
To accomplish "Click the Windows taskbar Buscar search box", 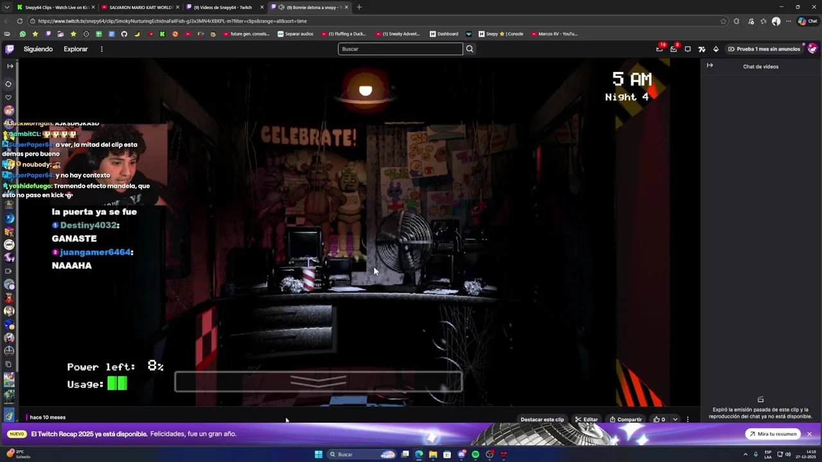I will (x=362, y=454).
